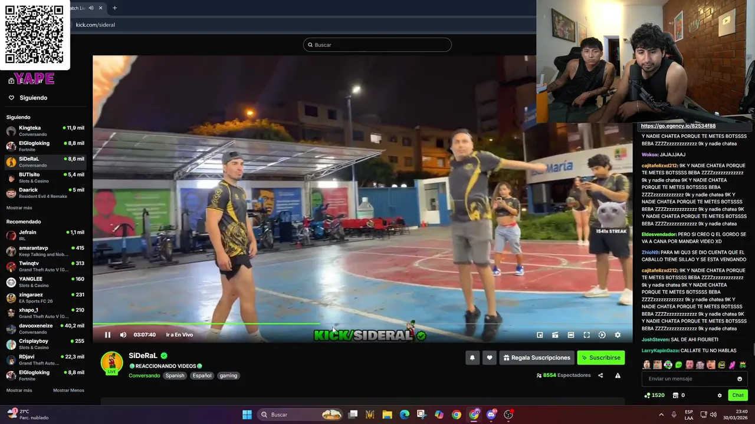755x424 pixels.
Task: Click LarryKapinGaza username in chat
Action: click(660, 350)
